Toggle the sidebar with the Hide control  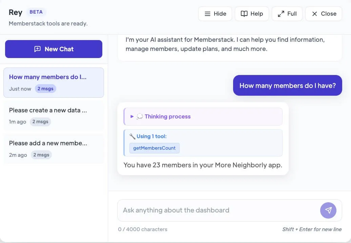pyautogui.click(x=215, y=14)
